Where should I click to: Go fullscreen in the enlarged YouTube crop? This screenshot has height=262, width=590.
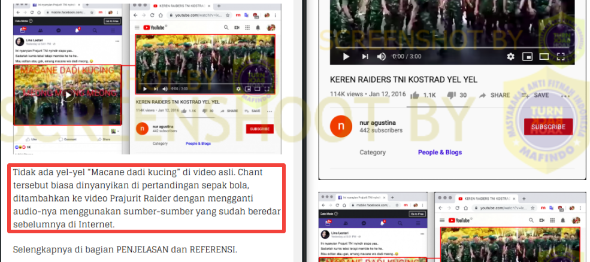(x=561, y=56)
